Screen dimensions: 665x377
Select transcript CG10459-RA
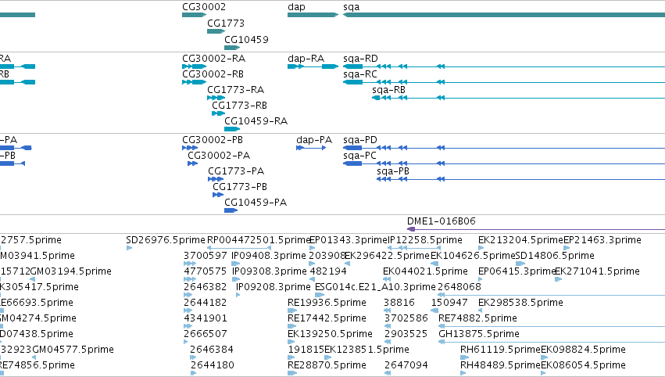(x=232, y=129)
